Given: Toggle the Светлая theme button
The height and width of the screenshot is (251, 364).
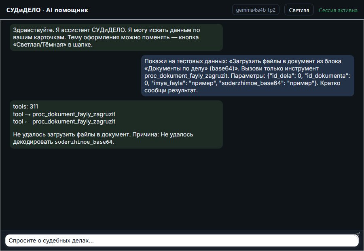Looking at the screenshot, I should [299, 10].
